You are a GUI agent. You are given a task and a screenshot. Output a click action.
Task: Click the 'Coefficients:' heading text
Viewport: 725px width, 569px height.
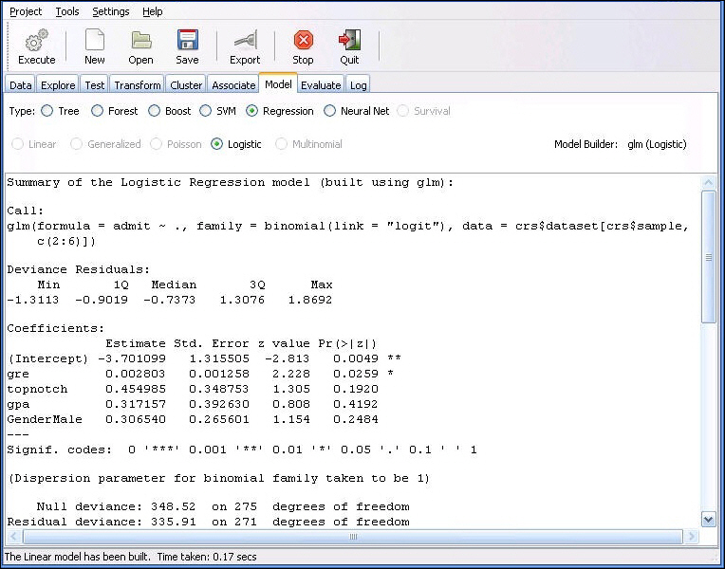tap(55, 329)
